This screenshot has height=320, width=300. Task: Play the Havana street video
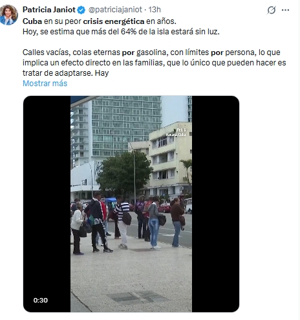pyautogui.click(x=131, y=204)
